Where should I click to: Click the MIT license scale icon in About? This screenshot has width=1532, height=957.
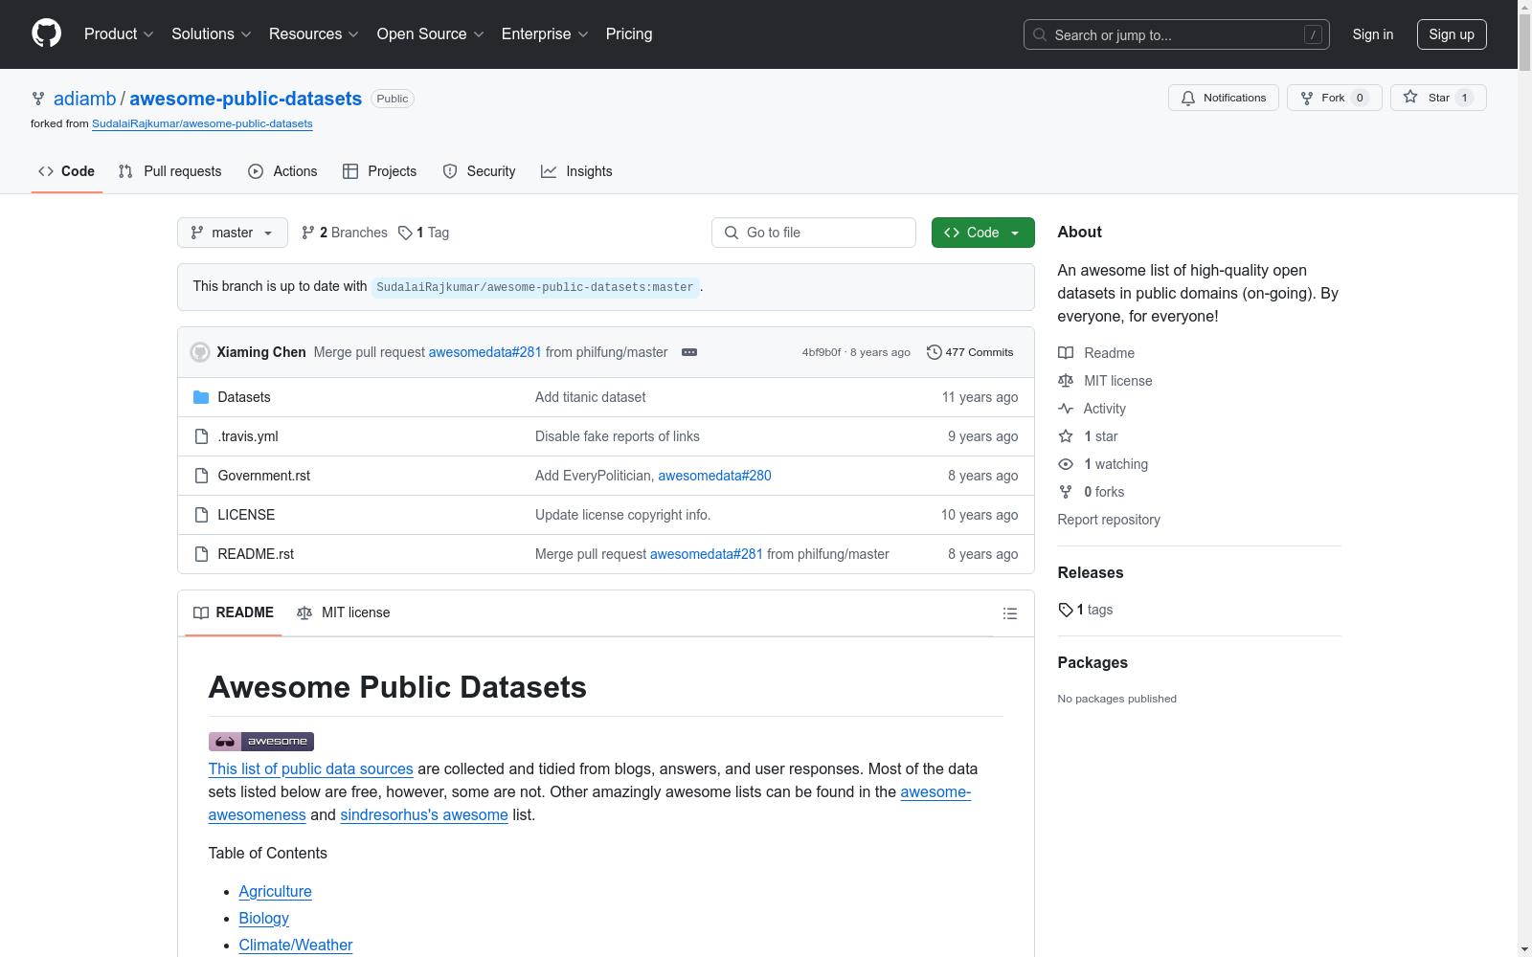(x=1066, y=381)
